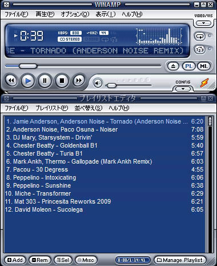
Task: Toggle the shuffle button
Action: pos(199,50)
